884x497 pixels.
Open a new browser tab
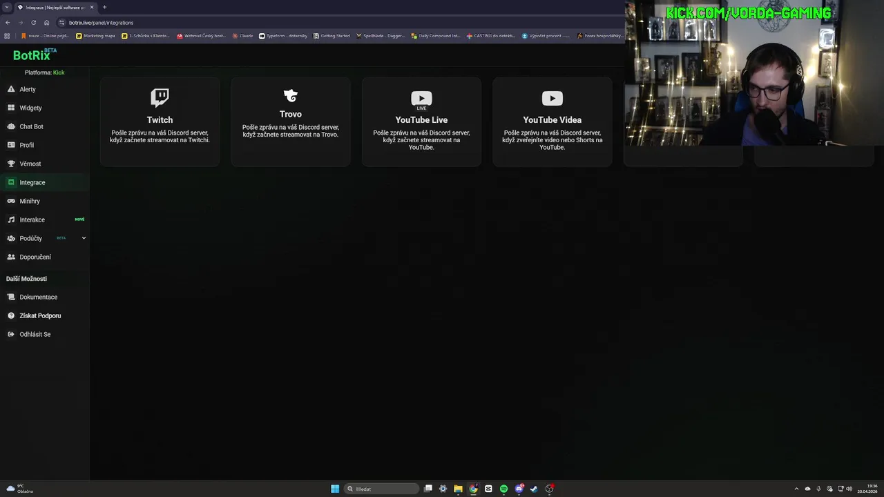(104, 7)
